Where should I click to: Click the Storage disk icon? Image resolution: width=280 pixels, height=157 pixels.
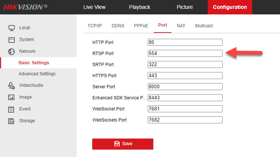[11, 121]
